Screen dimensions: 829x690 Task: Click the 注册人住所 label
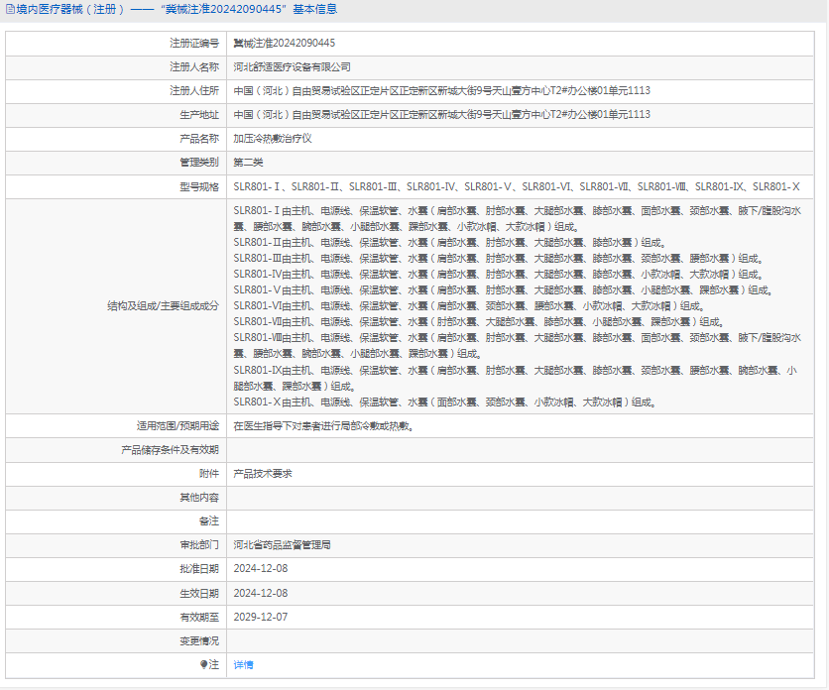pyautogui.click(x=194, y=91)
